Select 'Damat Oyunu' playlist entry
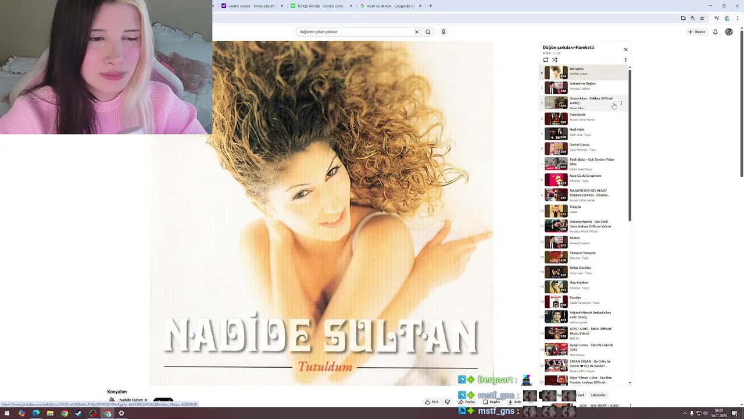The width and height of the screenshot is (744, 419). coord(584,148)
